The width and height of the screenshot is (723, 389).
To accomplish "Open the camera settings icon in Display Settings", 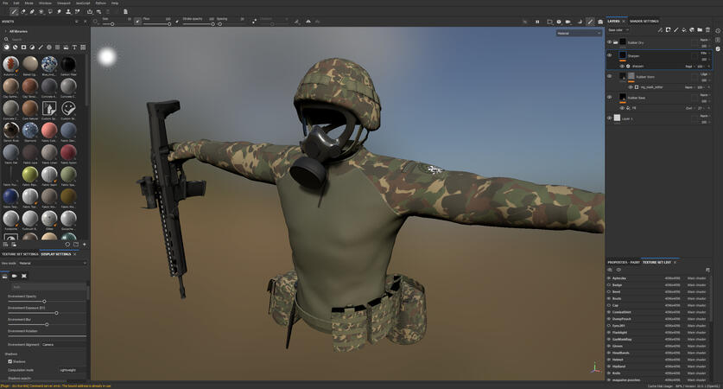I will click(15, 276).
